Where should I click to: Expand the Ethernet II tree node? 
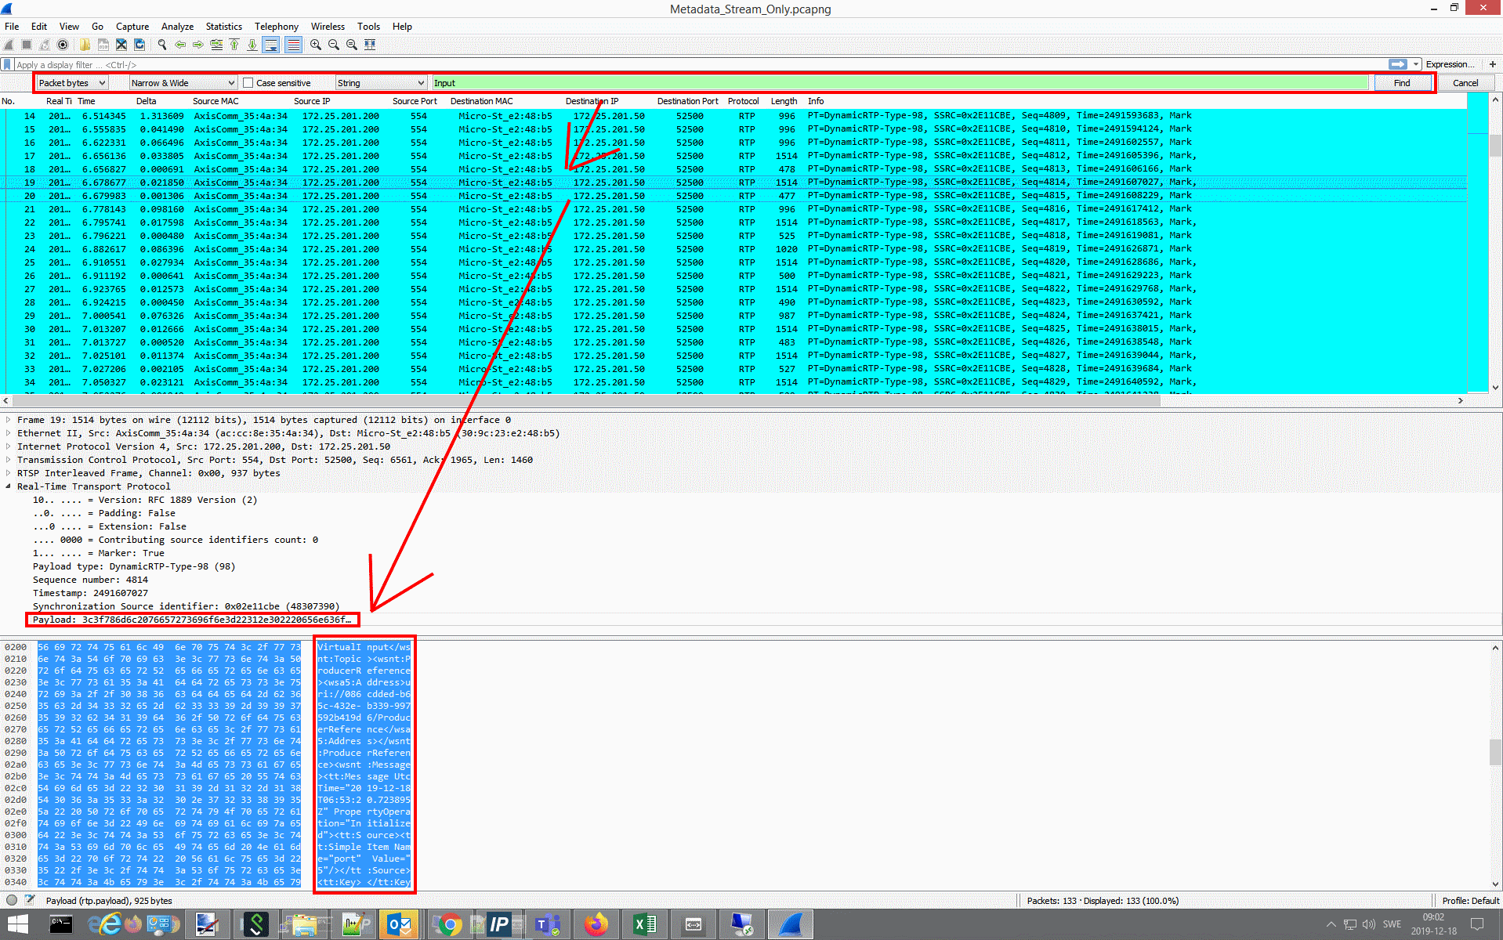pyautogui.click(x=9, y=433)
